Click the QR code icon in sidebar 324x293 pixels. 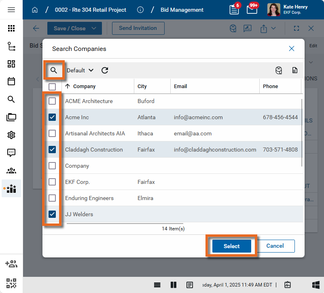coord(11,283)
